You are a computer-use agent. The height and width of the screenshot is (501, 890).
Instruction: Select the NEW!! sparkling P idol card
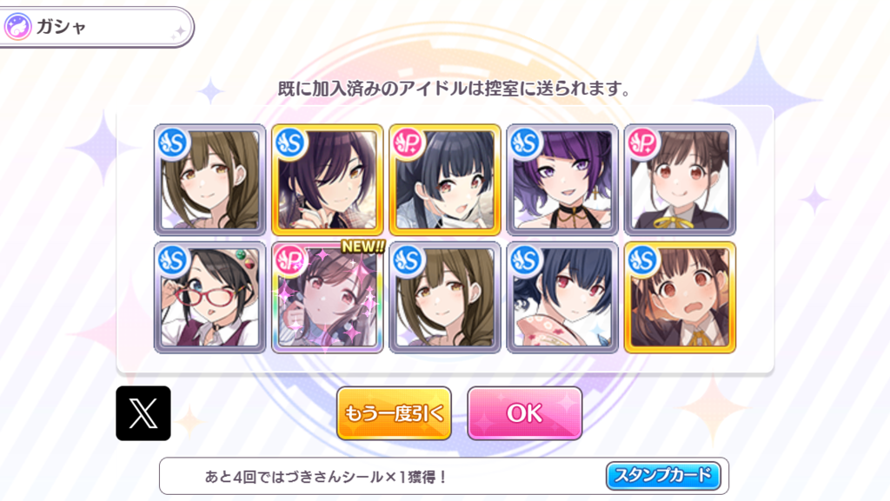coord(328,298)
